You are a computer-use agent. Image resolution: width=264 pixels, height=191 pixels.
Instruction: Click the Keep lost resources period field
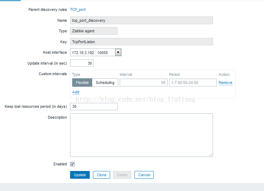tap(94, 106)
